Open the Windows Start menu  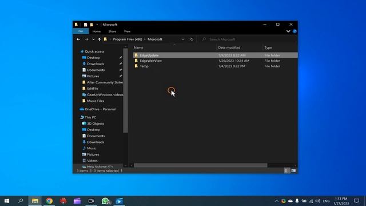coord(7,201)
